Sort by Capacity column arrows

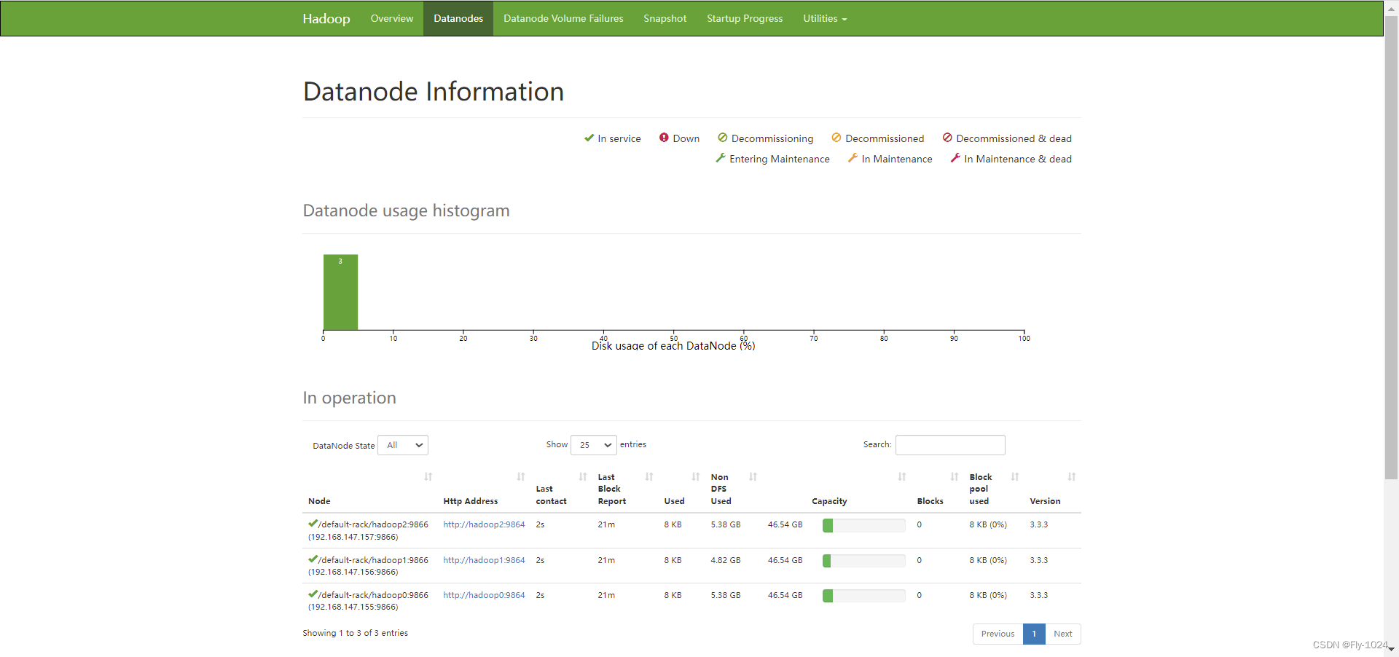pyautogui.click(x=902, y=477)
